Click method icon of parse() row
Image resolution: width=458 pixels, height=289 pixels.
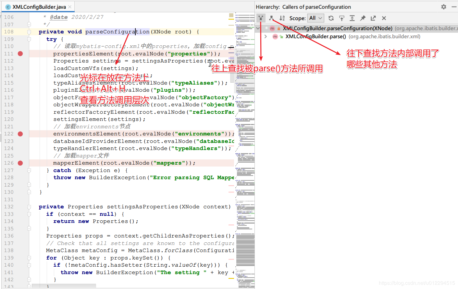coord(275,37)
